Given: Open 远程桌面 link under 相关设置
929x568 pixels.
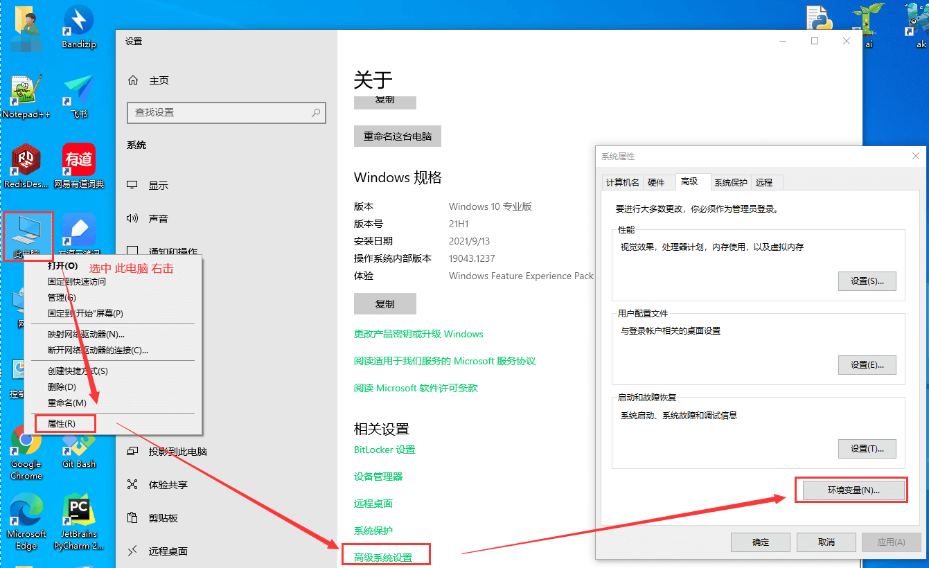Looking at the screenshot, I should pyautogui.click(x=373, y=504).
